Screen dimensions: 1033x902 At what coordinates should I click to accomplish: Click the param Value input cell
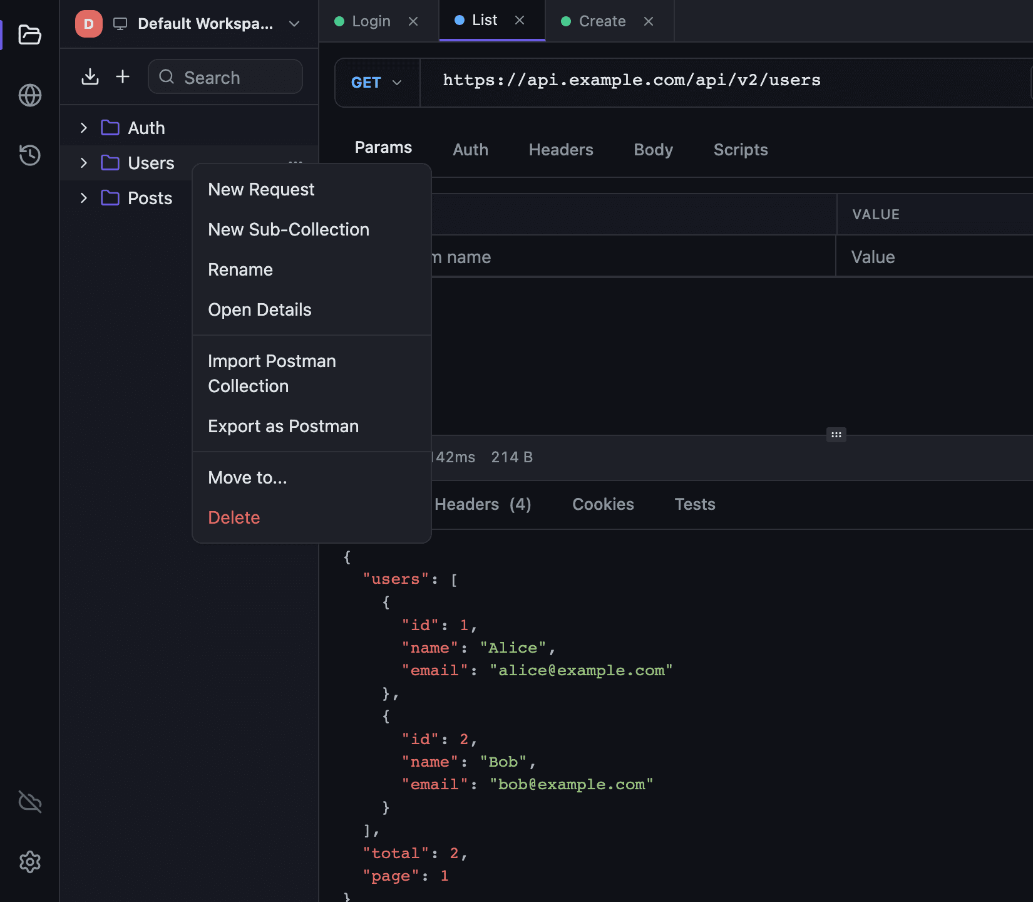point(935,256)
